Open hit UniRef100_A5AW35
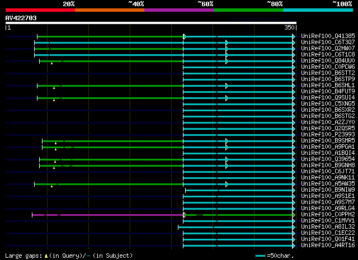This screenshot has width=358, height=260. pos(328,184)
